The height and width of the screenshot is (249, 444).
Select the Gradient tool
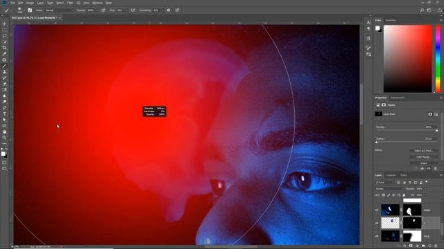4,89
